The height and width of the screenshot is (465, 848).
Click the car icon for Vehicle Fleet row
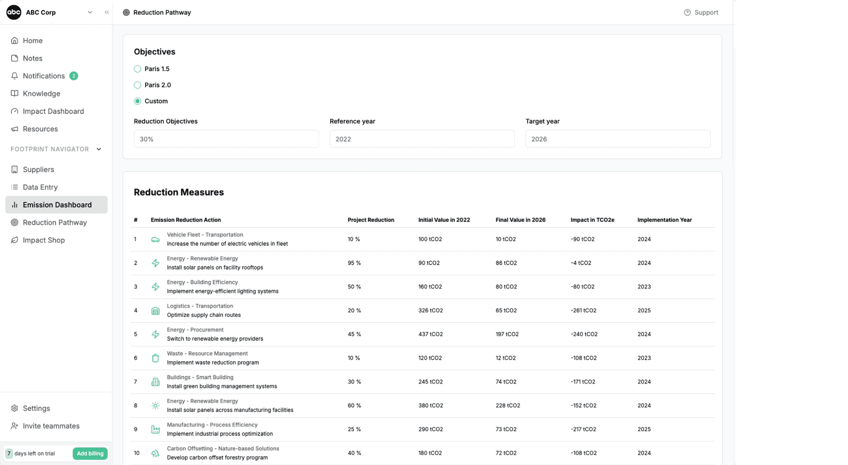[155, 239]
